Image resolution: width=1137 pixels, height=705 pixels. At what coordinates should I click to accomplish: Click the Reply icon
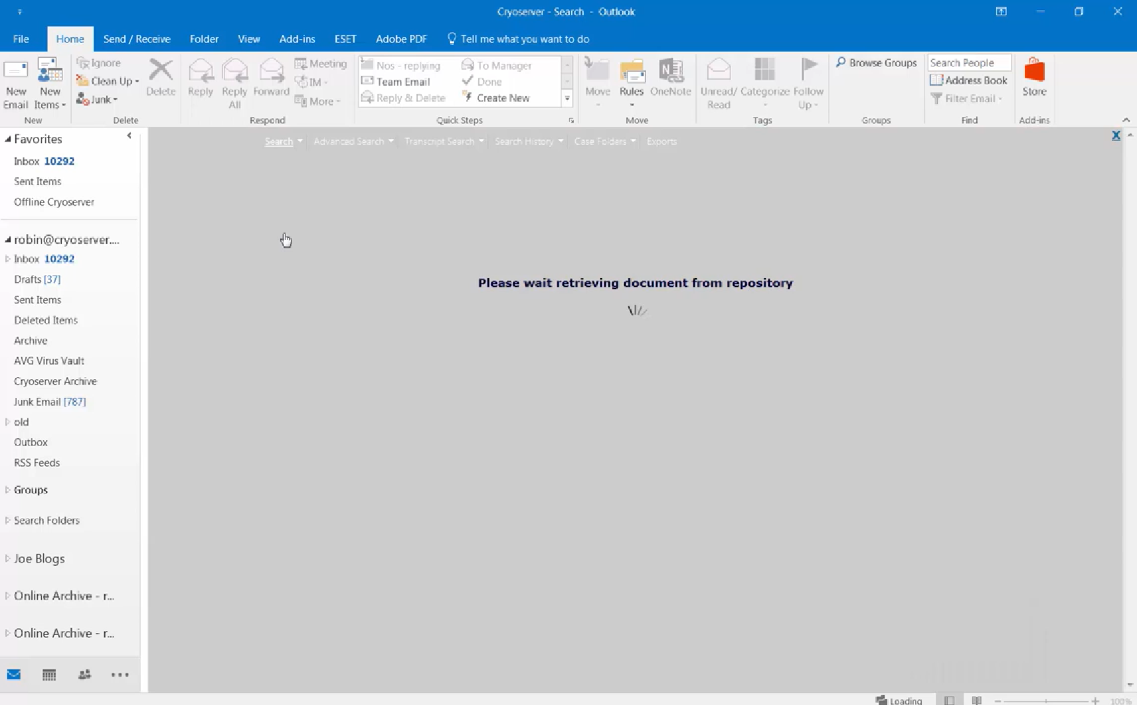click(200, 78)
